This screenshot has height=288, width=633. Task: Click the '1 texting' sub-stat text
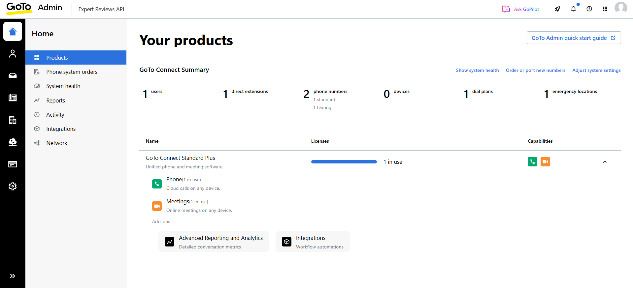[322, 107]
